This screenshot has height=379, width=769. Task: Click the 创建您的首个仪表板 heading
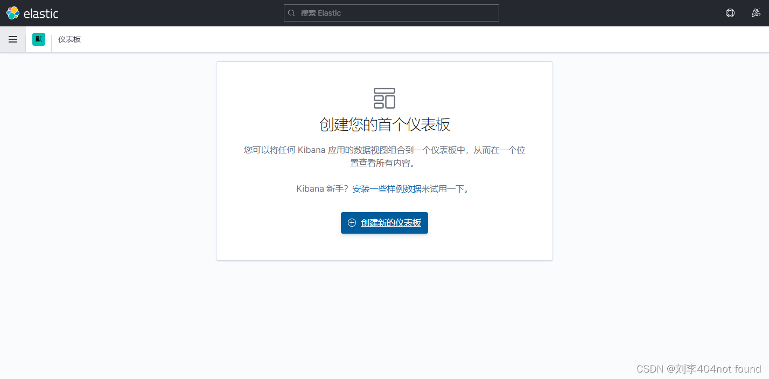384,124
